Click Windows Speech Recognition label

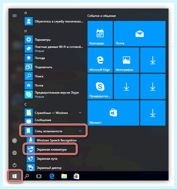pos(57,140)
